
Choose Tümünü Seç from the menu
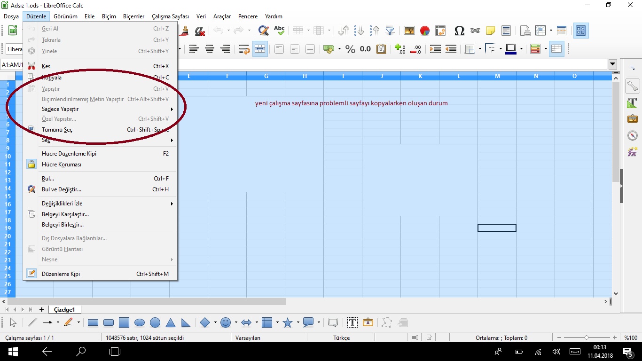(x=100, y=130)
